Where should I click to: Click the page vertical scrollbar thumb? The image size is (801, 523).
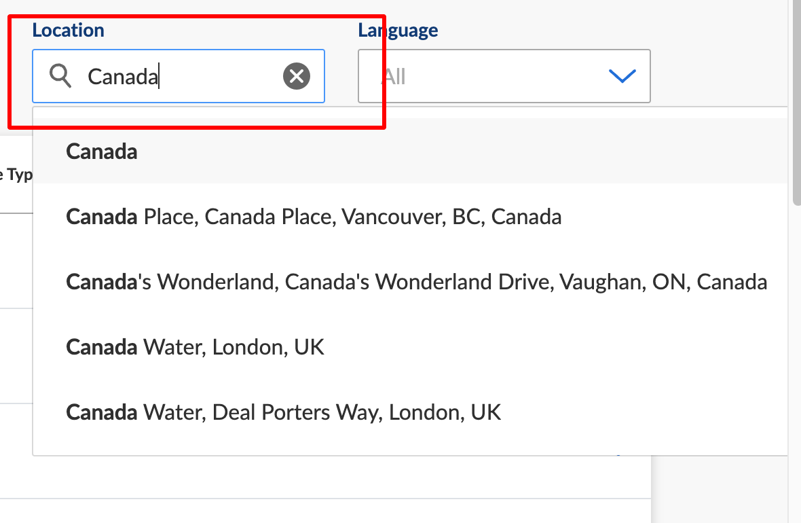(795, 102)
